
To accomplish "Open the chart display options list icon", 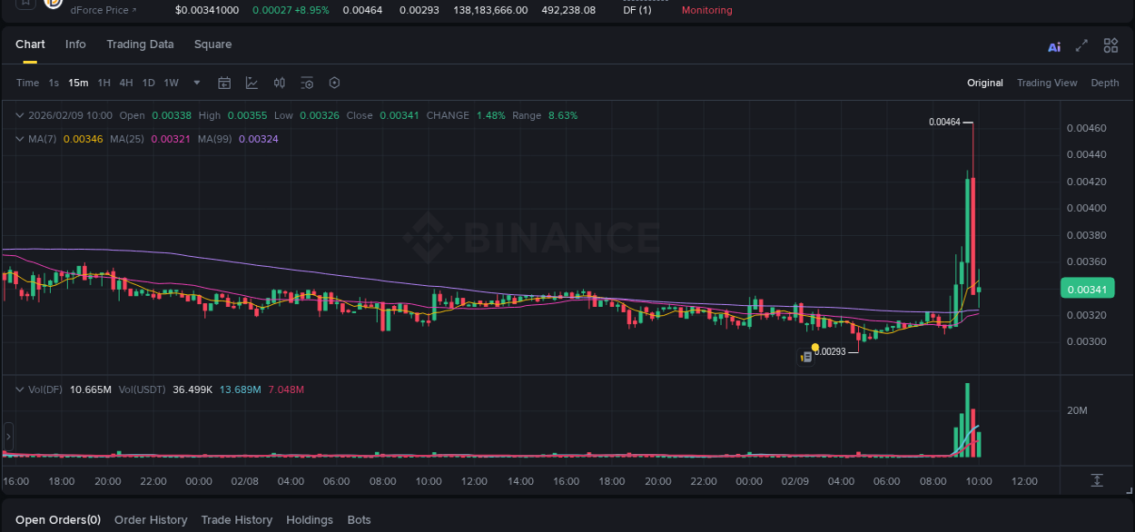I will coord(306,83).
